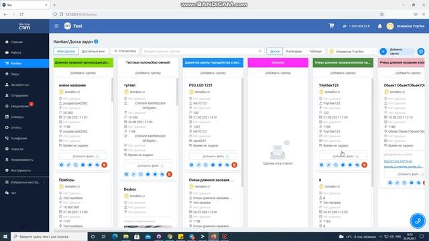Delete the 'тултип' card using red trash icon
429x241 pixels.
point(170,174)
